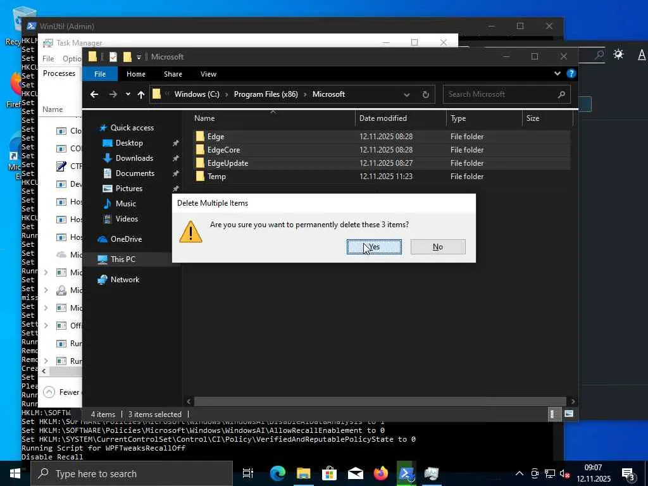
Task: Open Documents in navigation pane
Action: click(x=135, y=173)
